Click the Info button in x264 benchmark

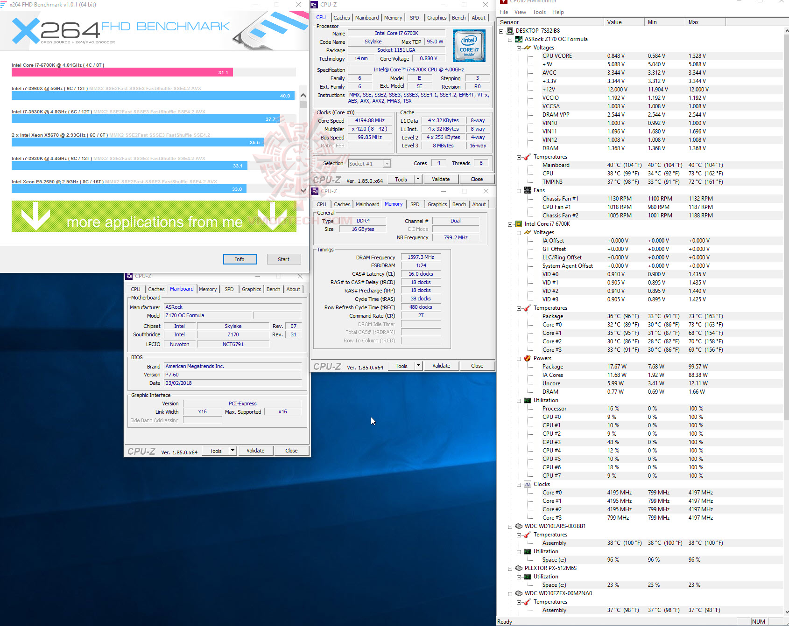coord(240,259)
